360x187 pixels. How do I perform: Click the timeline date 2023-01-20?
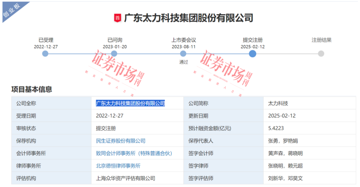point(115,47)
